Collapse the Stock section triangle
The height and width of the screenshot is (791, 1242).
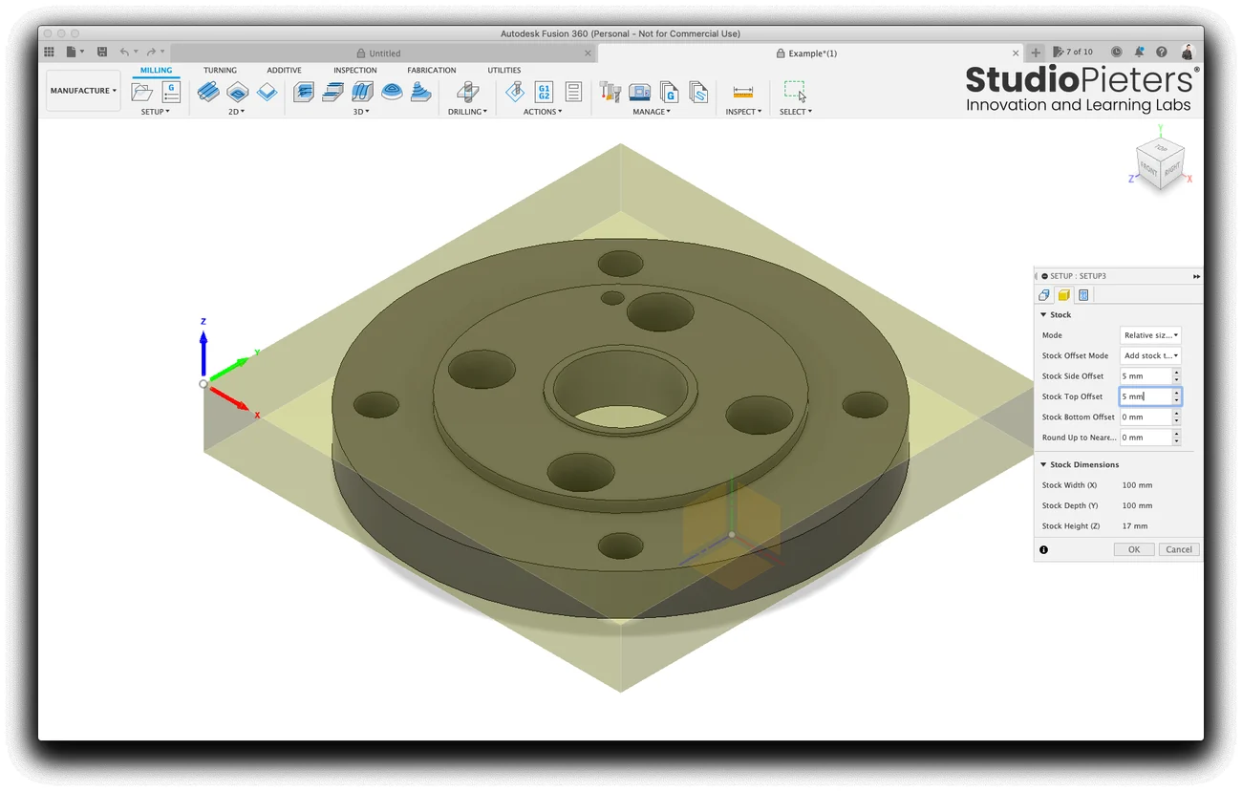[x=1043, y=314]
